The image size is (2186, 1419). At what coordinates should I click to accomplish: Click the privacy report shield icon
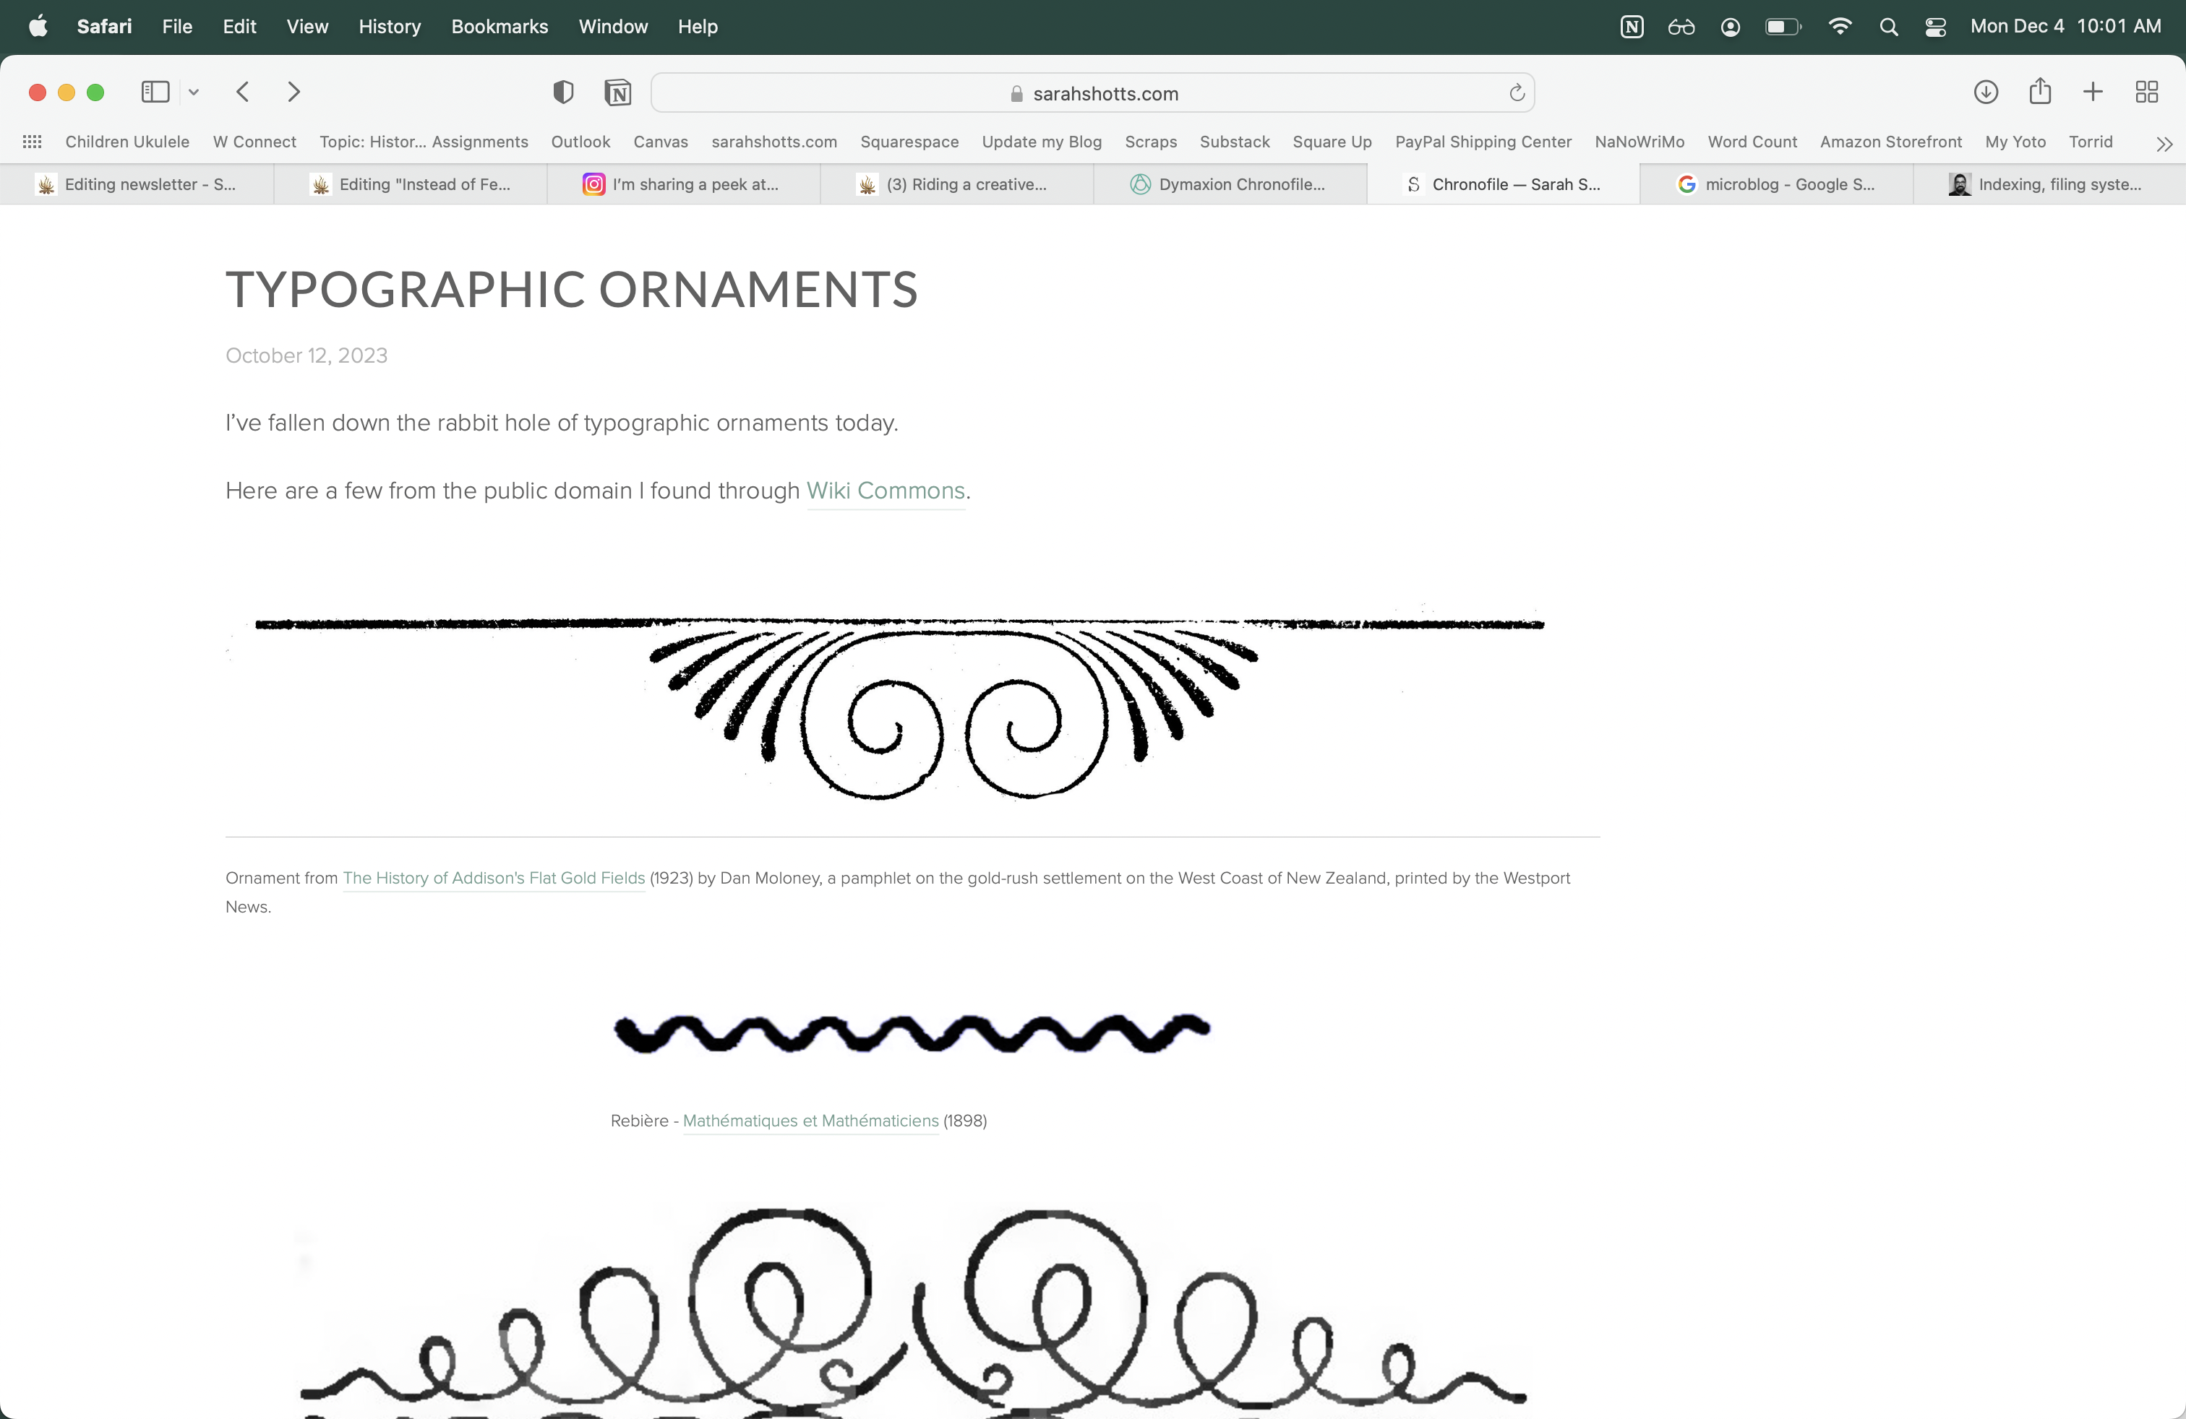(x=563, y=92)
